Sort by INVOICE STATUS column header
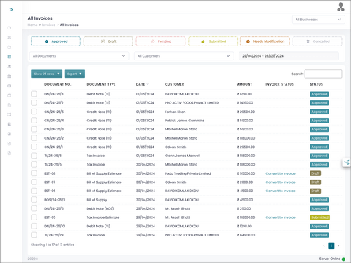Viewport: 351px width, 263px height. click(279, 84)
